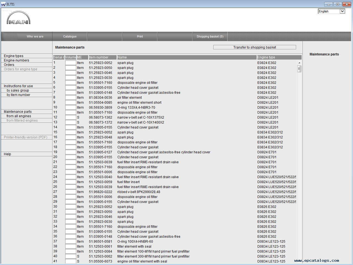
Task: Click engine type D0824 LE201 in row 8
Action: (268, 98)
